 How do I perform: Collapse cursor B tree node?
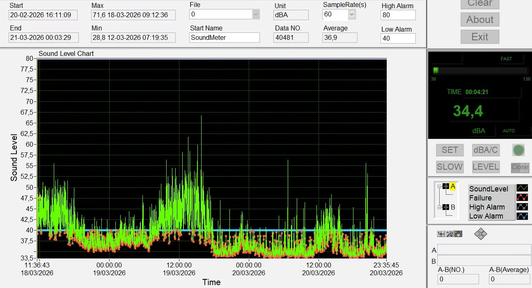pyautogui.click(x=439, y=207)
